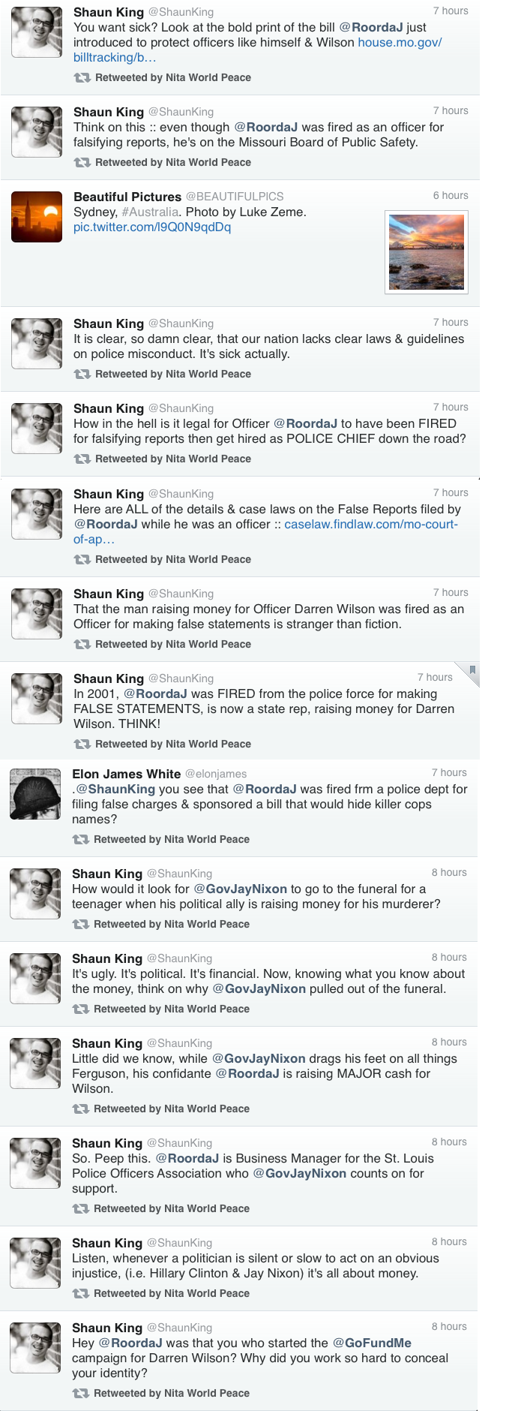Screen dimensions: 527x1411
Task: Click retweet icon under Hillary Clinton tweet
Action: click(x=80, y=1293)
